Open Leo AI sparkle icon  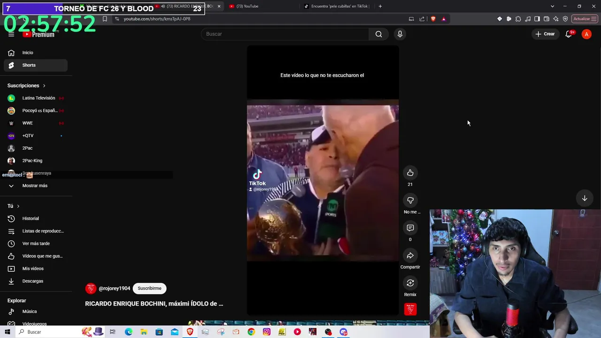pyautogui.click(x=556, y=19)
